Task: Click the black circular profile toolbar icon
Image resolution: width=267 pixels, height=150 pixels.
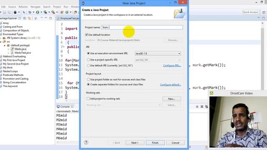Action: click(x=15, y=12)
